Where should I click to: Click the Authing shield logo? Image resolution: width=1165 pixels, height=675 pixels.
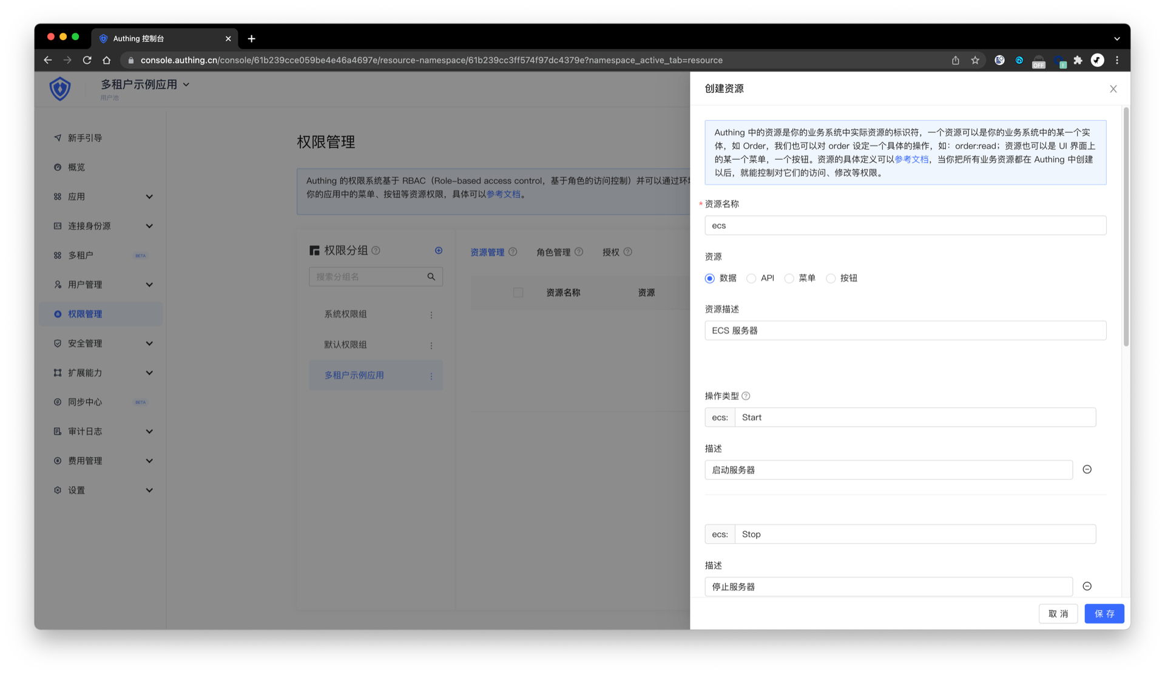(x=60, y=89)
